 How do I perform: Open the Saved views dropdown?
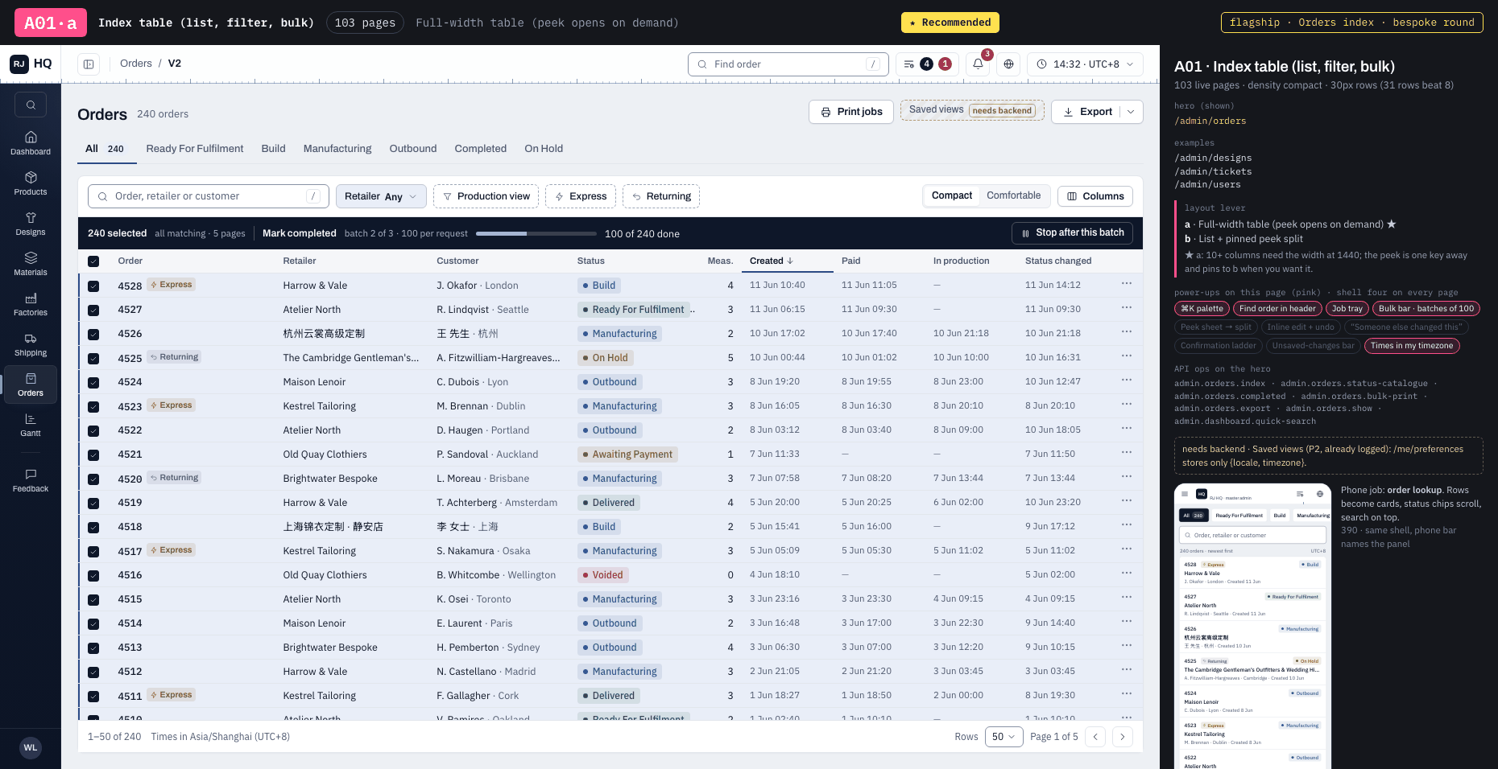click(x=972, y=110)
